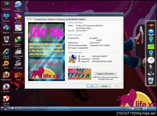
Task: Switch to the General tab
Action: pyautogui.click(x=30, y=19)
